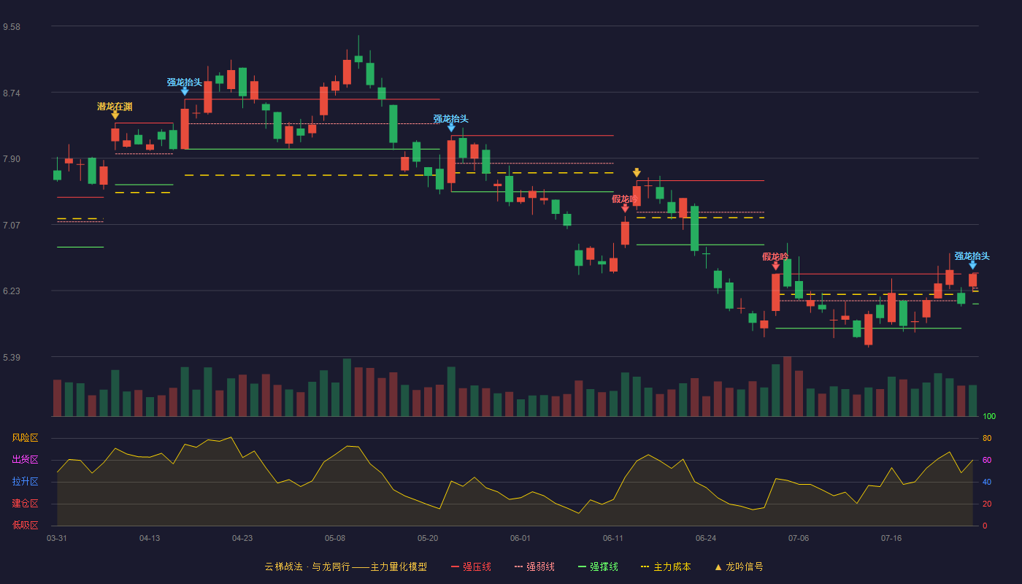Click the 5.39 price axis label
Screen dimensions: 1022x584
[x=12, y=357]
